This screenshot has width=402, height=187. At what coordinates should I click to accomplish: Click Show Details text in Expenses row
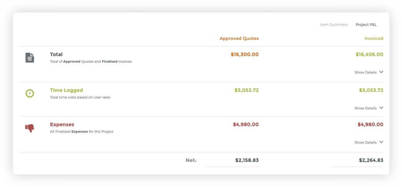coord(365,142)
